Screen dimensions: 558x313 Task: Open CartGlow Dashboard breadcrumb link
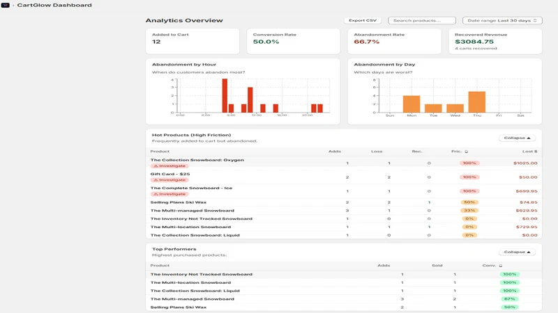[54, 5]
